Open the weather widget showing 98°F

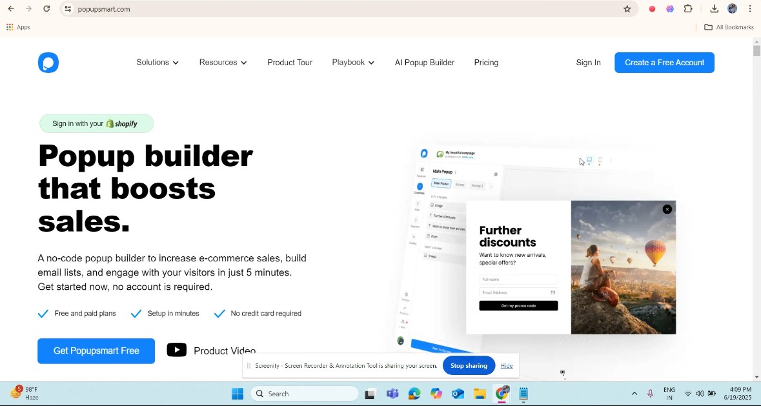coord(25,393)
